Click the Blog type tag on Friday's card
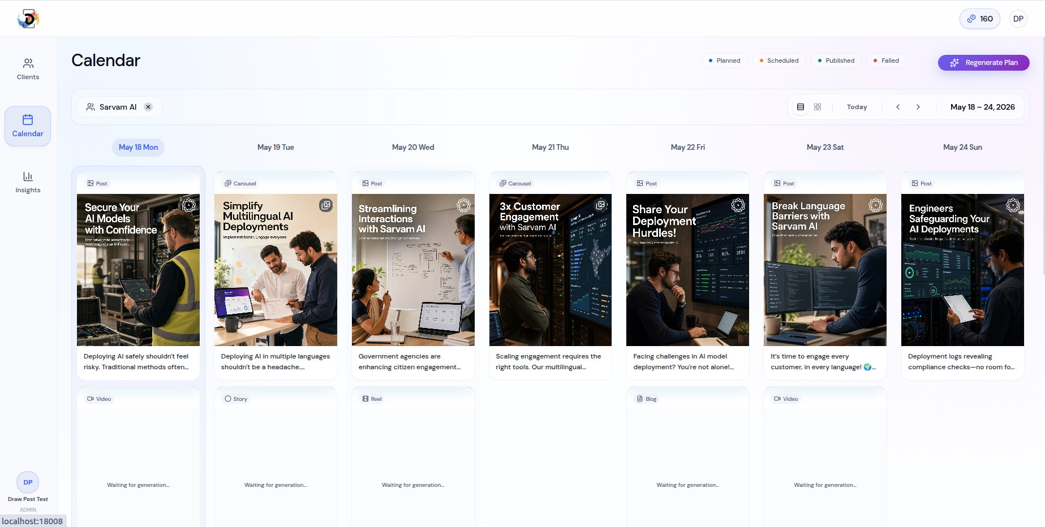The width and height of the screenshot is (1045, 527). pyautogui.click(x=647, y=399)
